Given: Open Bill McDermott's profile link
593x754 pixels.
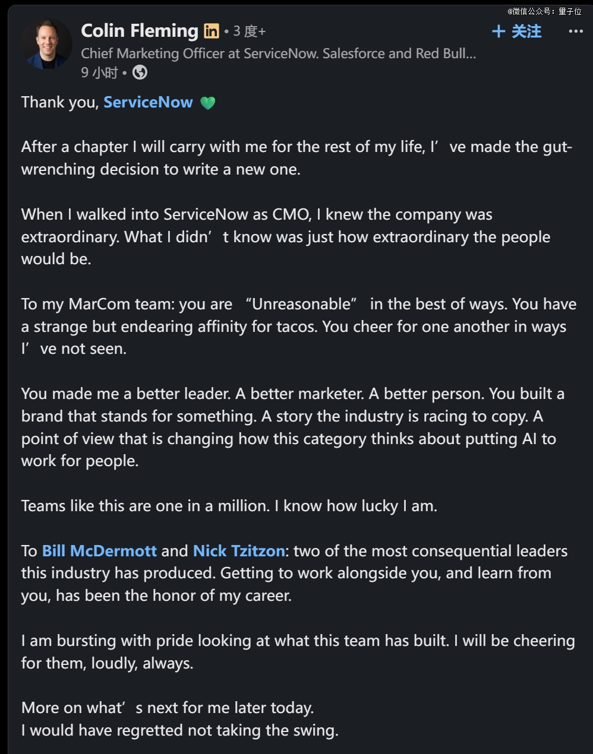Looking at the screenshot, I should [x=99, y=551].
